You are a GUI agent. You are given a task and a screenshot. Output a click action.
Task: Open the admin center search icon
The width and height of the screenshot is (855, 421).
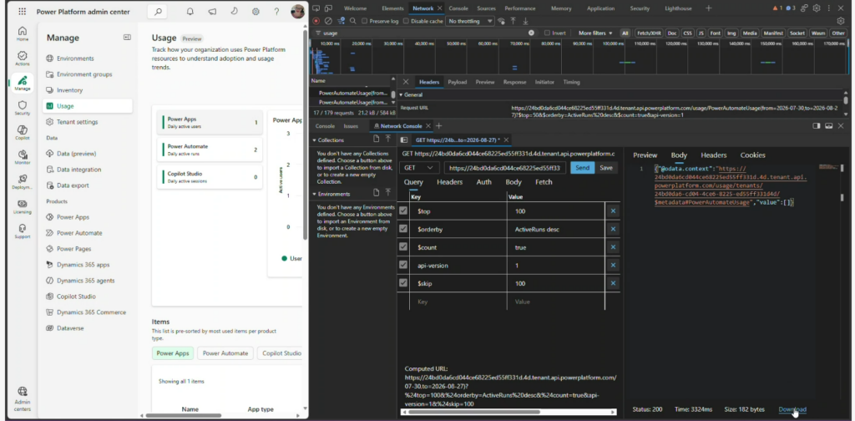(158, 12)
